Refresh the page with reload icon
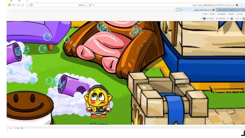This screenshot has width=245, height=138. point(90,5)
